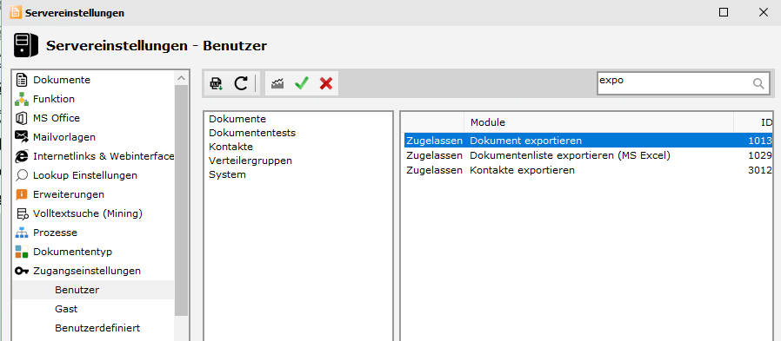
Task: Click Zugelassen status of Kontakte exportieren
Action: tap(434, 170)
